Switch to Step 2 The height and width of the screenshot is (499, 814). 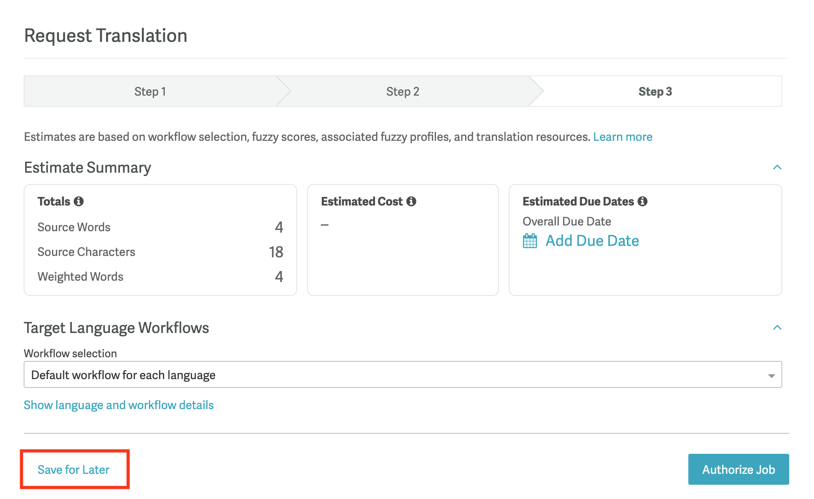point(403,91)
